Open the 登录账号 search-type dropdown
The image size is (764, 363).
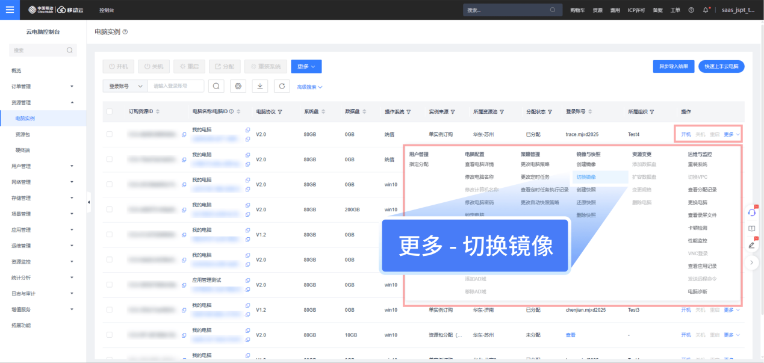[125, 86]
